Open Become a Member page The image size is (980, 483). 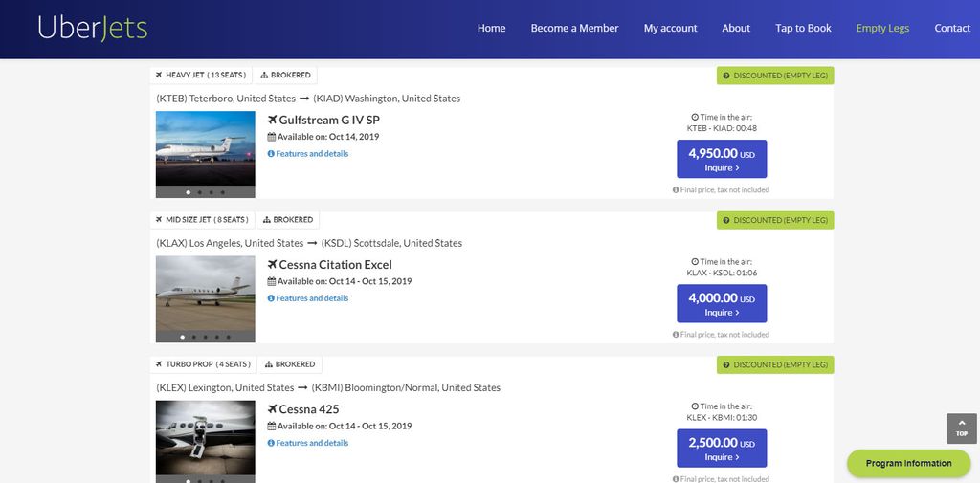(574, 28)
